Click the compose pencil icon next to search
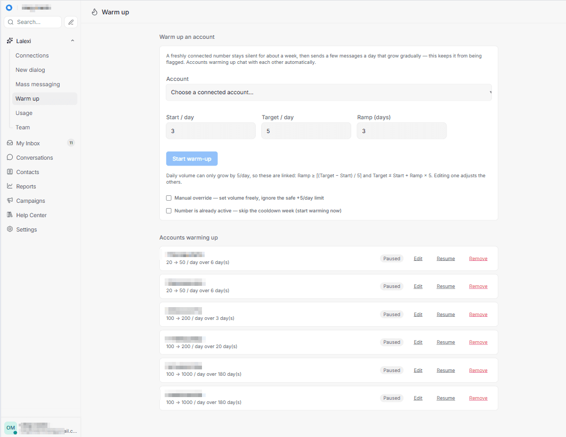 (71, 22)
